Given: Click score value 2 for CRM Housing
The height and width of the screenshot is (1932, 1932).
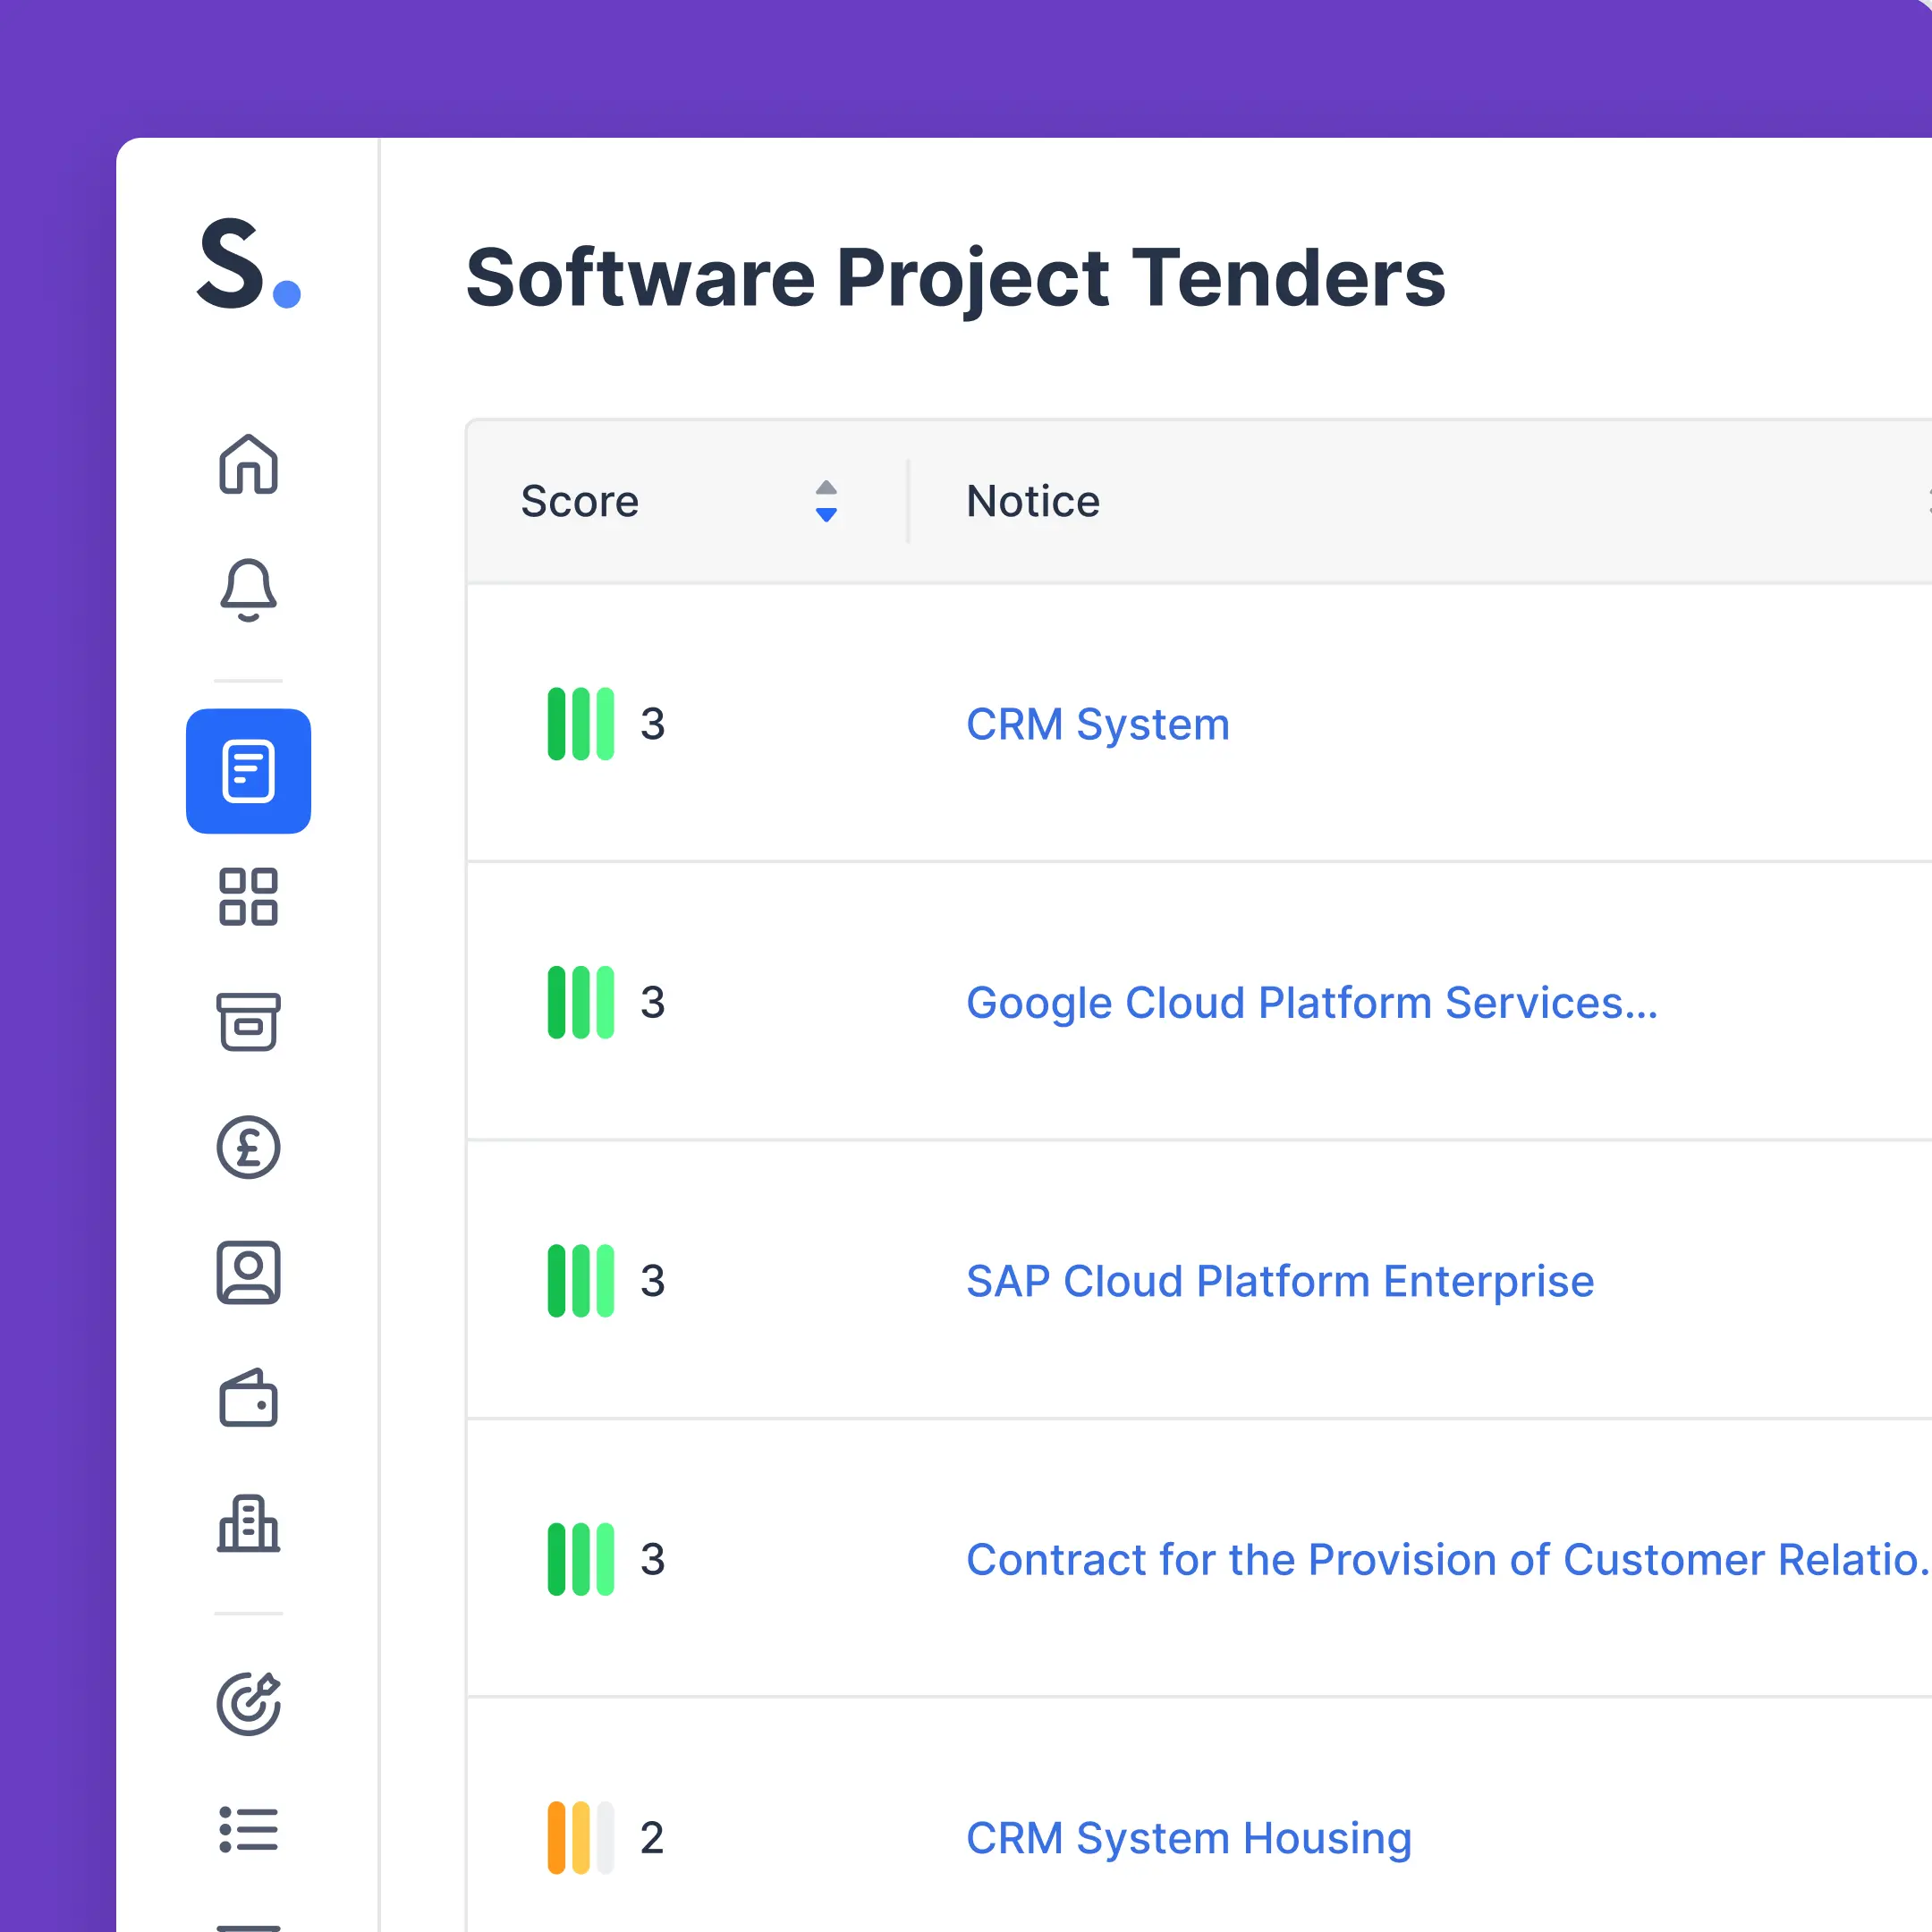Looking at the screenshot, I should click(652, 1838).
